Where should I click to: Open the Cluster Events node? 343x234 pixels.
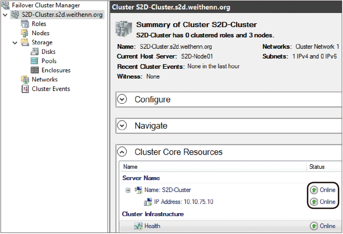pyautogui.click(x=51, y=89)
